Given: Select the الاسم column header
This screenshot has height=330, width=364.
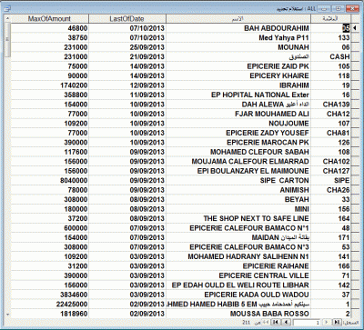Looking at the screenshot, I should [238, 19].
